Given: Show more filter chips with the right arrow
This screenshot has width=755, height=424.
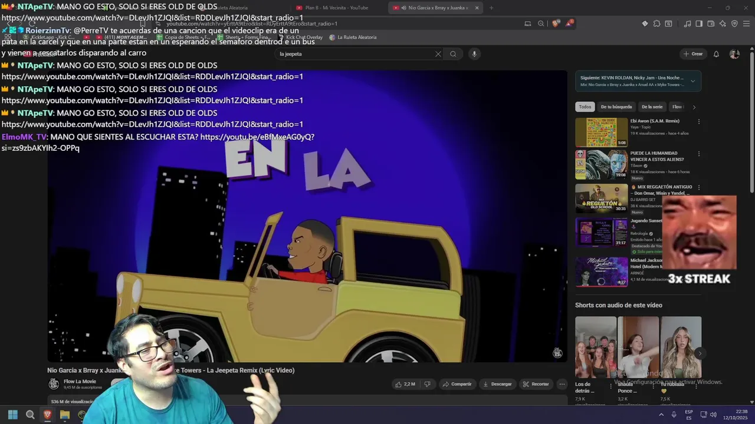Looking at the screenshot, I should 694,107.
